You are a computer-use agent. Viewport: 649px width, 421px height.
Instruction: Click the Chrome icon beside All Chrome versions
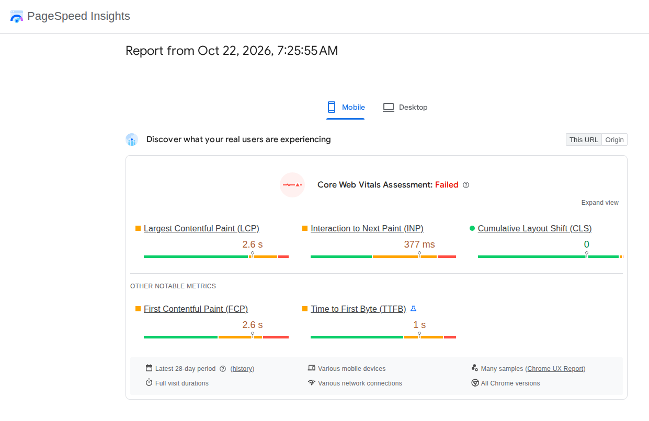pos(475,383)
